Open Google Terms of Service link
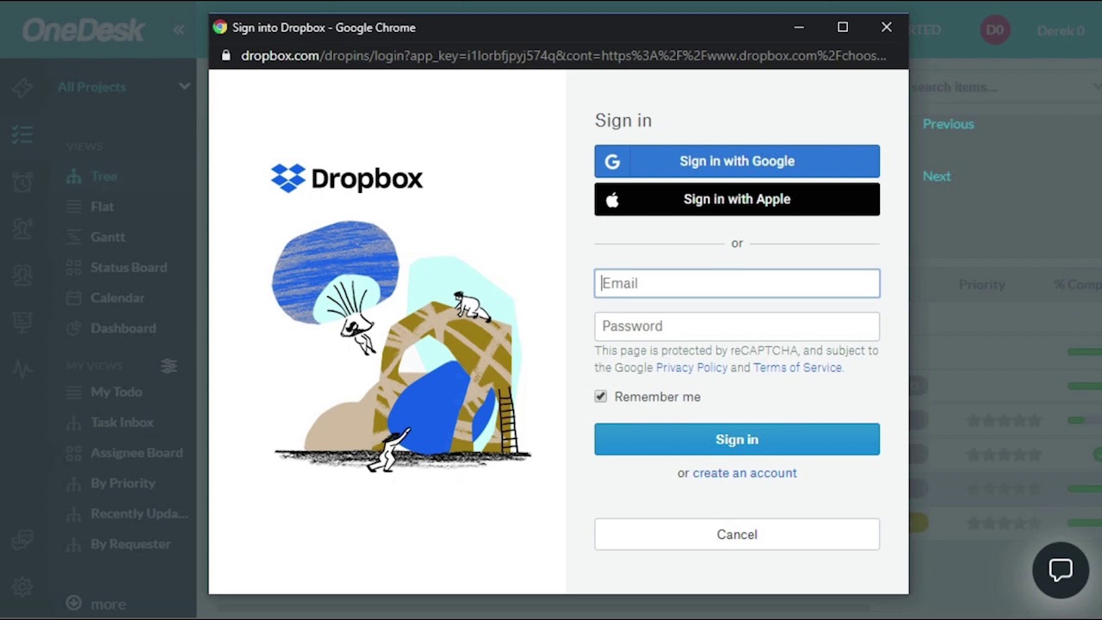1102x620 pixels. click(797, 368)
